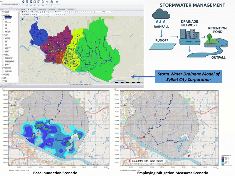Expand the Tables tree node
The width and height of the screenshot is (235, 176).
pos(1,77)
